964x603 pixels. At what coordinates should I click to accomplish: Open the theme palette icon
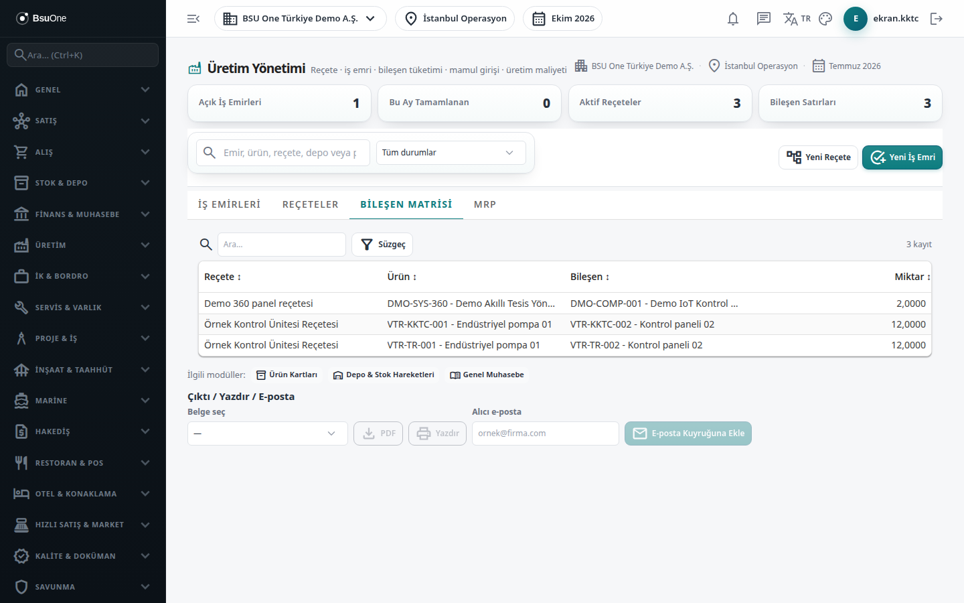tap(825, 19)
